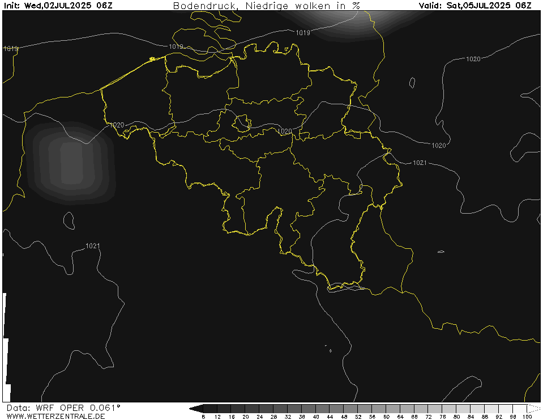Select the white swatch between 96 and 100
The height and width of the screenshot is (420, 543).
click(x=520, y=409)
